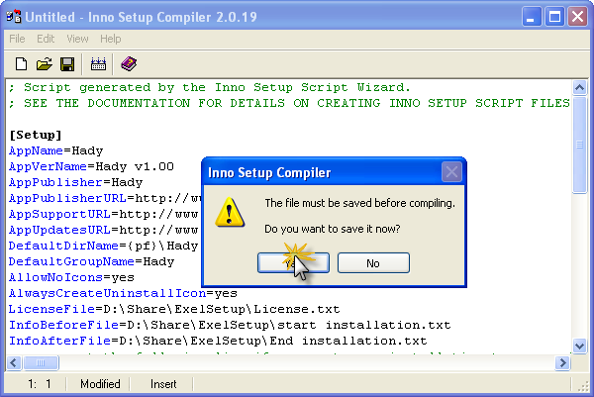594x397 pixels.
Task: Close the main Untitled window
Action: [x=577, y=17]
